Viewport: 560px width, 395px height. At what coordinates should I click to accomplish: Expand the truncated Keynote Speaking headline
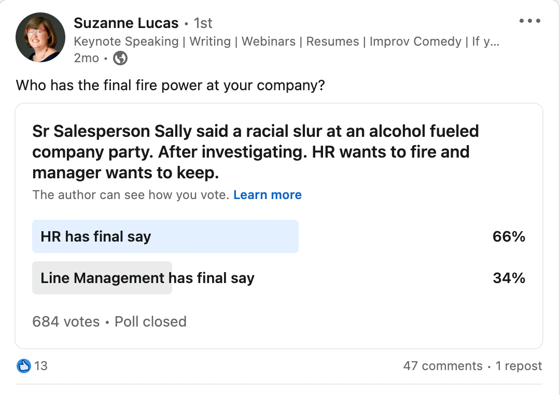point(286,41)
